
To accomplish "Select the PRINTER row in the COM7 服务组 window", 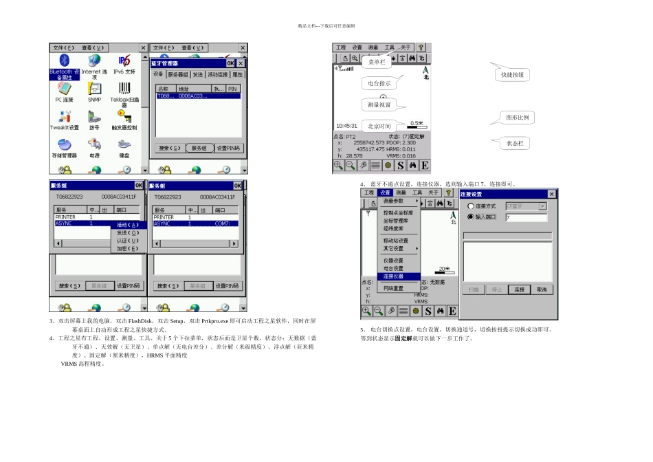I will point(196,217).
